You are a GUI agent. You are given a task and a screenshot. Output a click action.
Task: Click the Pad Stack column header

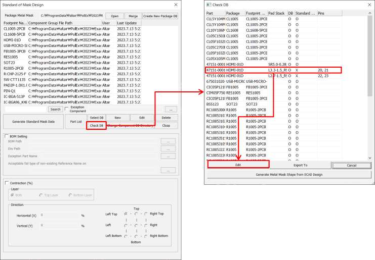pos(277,13)
